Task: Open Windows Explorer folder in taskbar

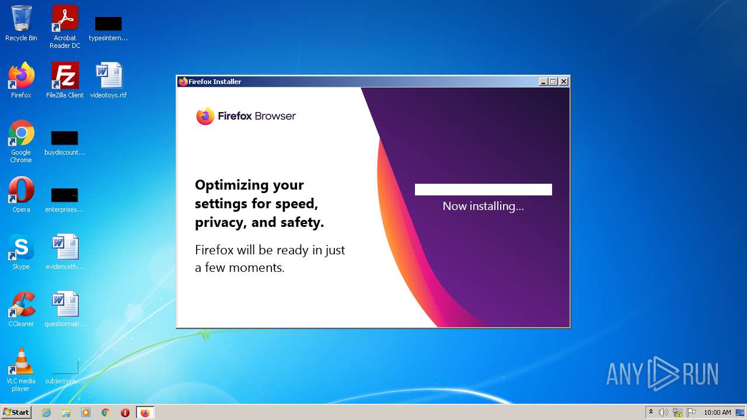Action: tap(66, 412)
